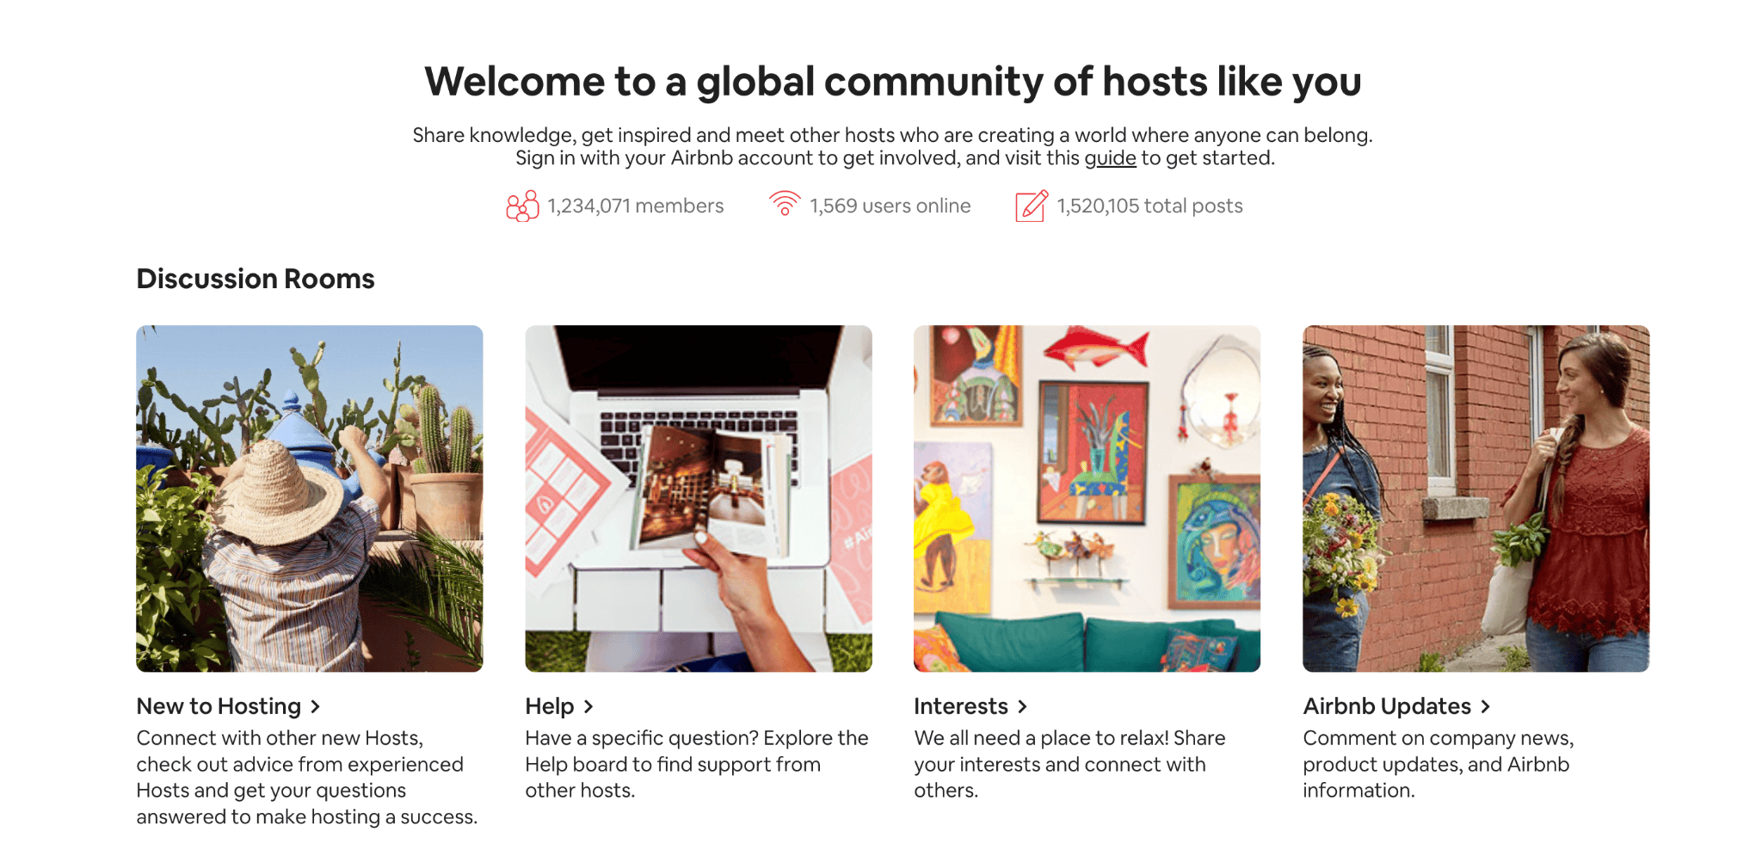
Task: Click the pencil total posts icon
Action: [x=1032, y=206]
